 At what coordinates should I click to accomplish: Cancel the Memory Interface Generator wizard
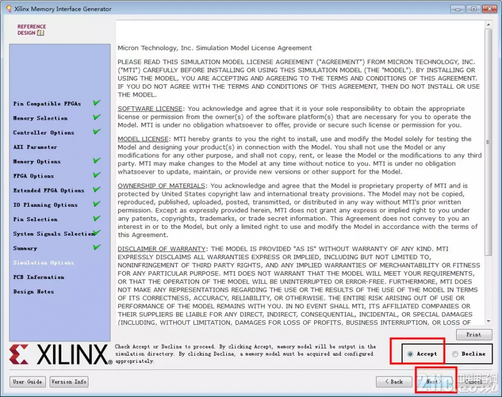(x=473, y=382)
